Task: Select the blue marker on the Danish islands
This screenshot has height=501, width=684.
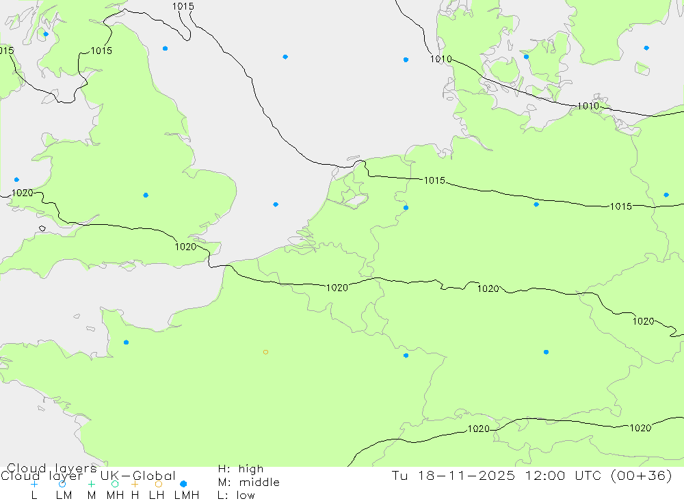Action: (526, 57)
